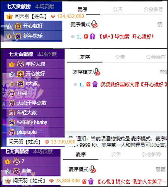The width and height of the screenshot is (168, 187).
Task: Click 麦序模式 label in middle panel
Action: (x=83, y=72)
